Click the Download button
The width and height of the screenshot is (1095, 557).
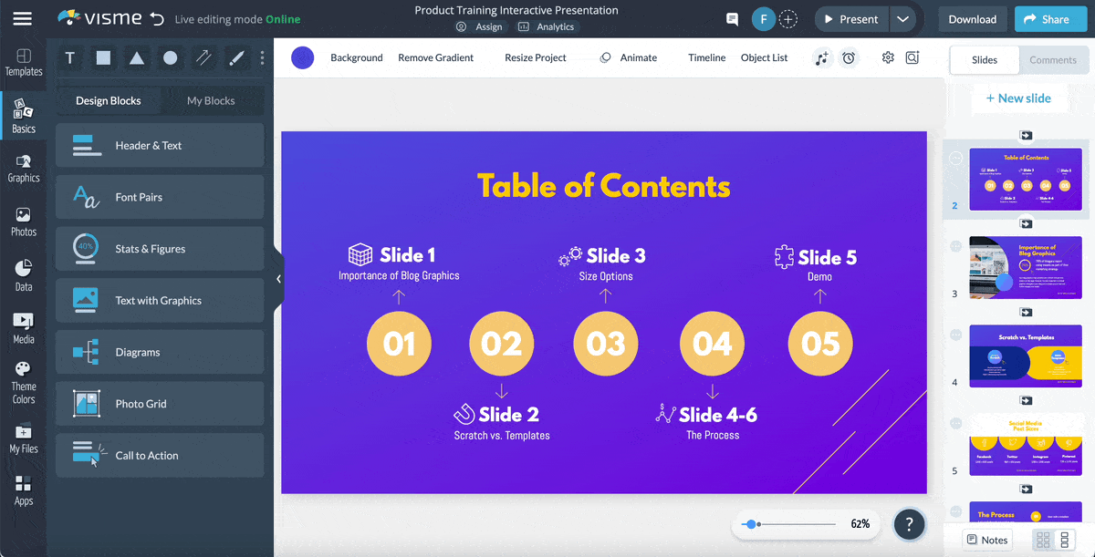pyautogui.click(x=972, y=18)
